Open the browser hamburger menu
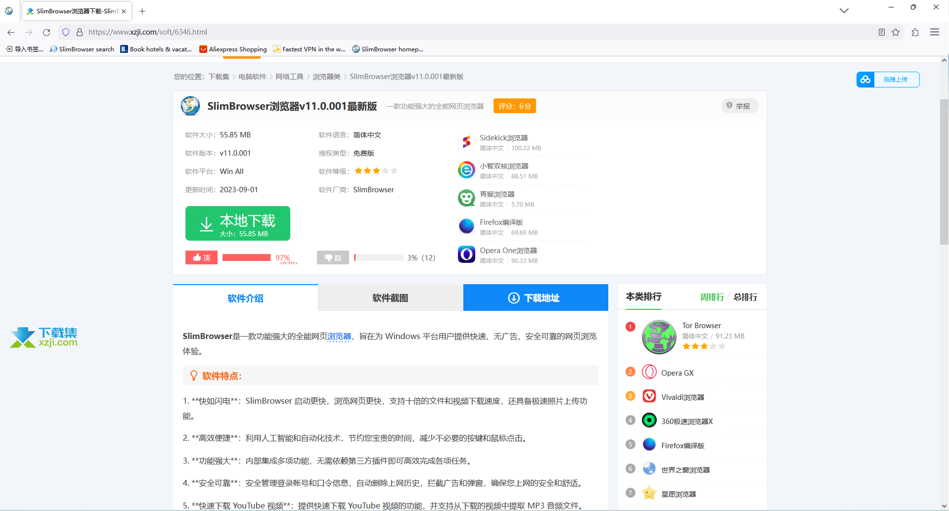 point(935,32)
